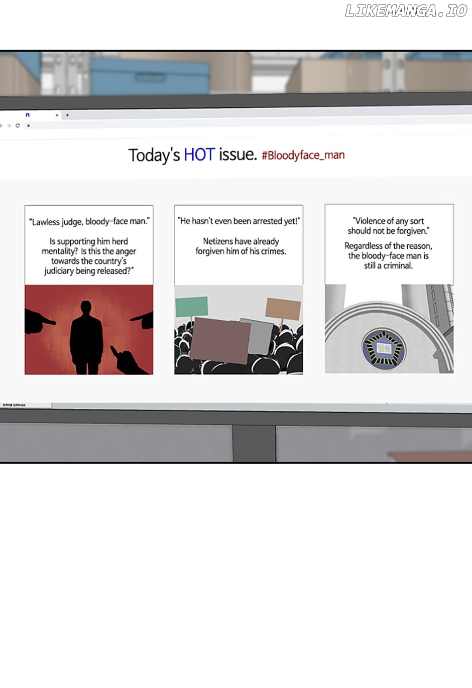Click the #Bloodyface_man hashtag
The image size is (472, 688).
click(x=303, y=155)
